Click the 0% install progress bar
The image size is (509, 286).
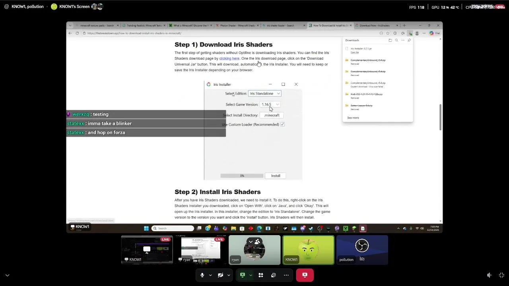pos(242,176)
